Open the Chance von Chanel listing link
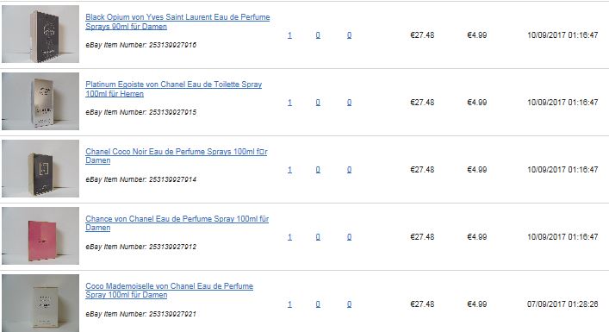Screen dimensions: 609x332 177,223
